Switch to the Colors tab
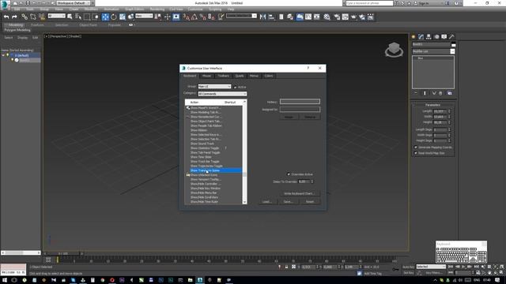This screenshot has height=284, width=506. [x=269, y=76]
